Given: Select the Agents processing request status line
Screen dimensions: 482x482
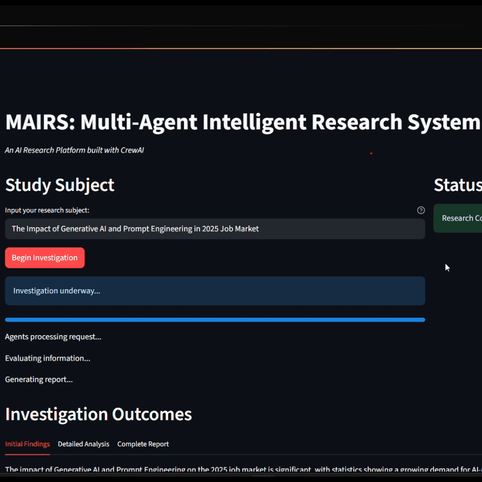Looking at the screenshot, I should coord(53,337).
